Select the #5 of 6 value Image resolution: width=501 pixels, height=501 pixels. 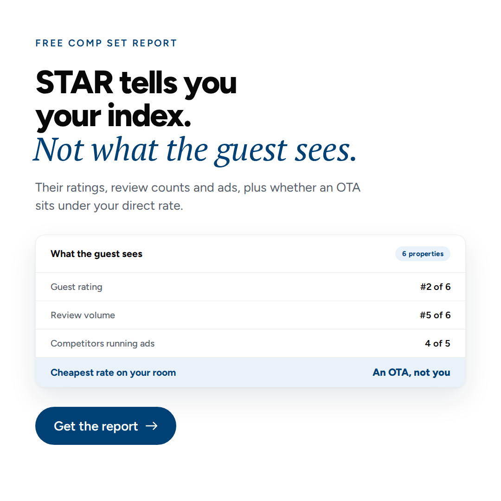(435, 315)
